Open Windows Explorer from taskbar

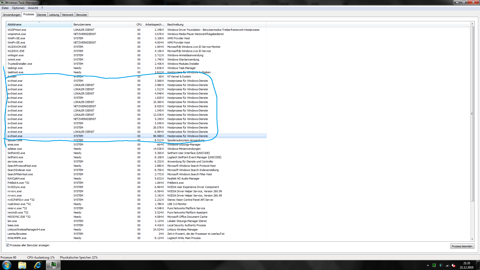[22, 265]
